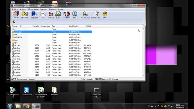This screenshot has width=194, height=109.
Task: Select the cpw folder
Action: 52,43
